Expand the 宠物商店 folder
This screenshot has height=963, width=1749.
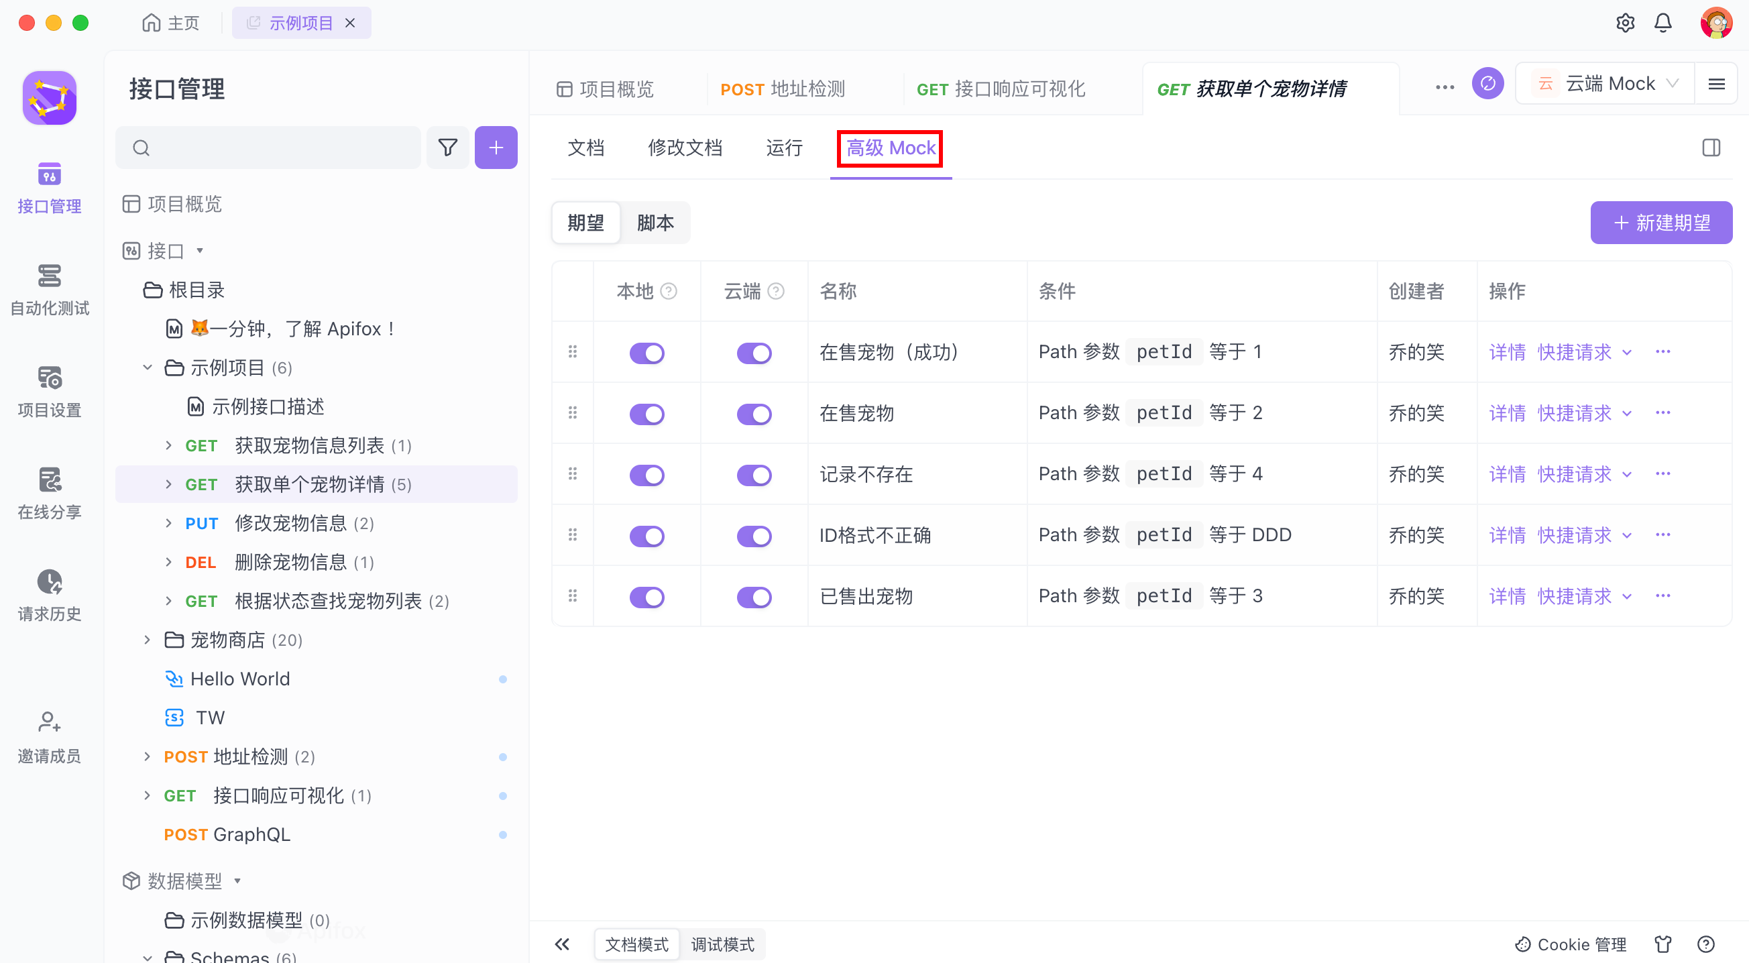point(147,640)
